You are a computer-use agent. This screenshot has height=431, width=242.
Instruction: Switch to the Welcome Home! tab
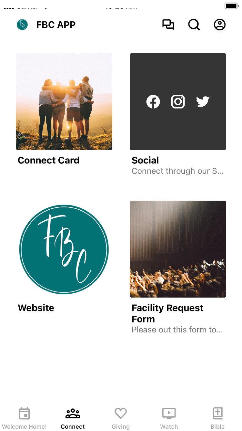(24, 418)
